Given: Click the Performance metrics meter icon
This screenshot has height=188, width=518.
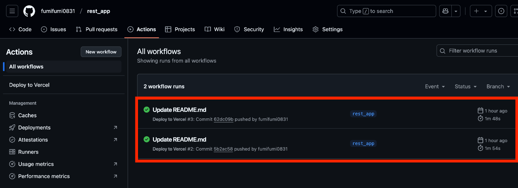Looking at the screenshot, I should [12, 176].
